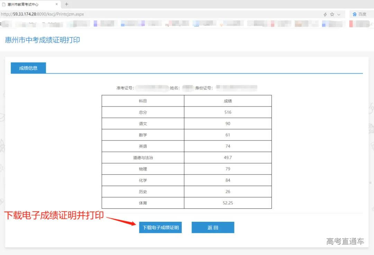The width and height of the screenshot is (374, 255).
Task: Click the 体育 score cell showing 52.25
Action: 228,203
